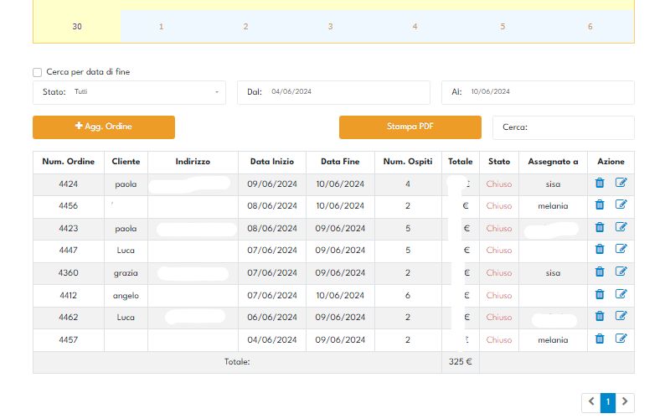Image resolution: width=670 pixels, height=419 pixels.
Task: Click the Agg. Ordine button
Action: coord(104,127)
